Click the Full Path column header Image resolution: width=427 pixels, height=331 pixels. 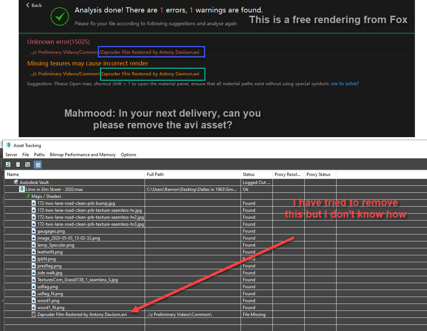click(x=155, y=174)
